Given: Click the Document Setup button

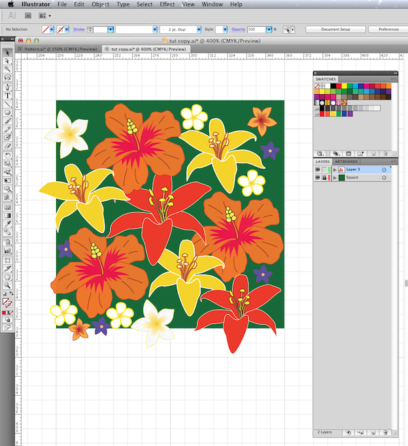Looking at the screenshot, I should pos(335,29).
